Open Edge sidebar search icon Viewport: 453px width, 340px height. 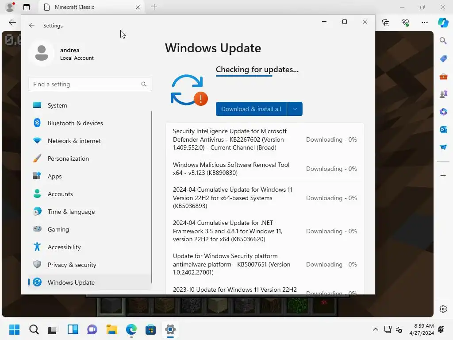click(x=443, y=41)
